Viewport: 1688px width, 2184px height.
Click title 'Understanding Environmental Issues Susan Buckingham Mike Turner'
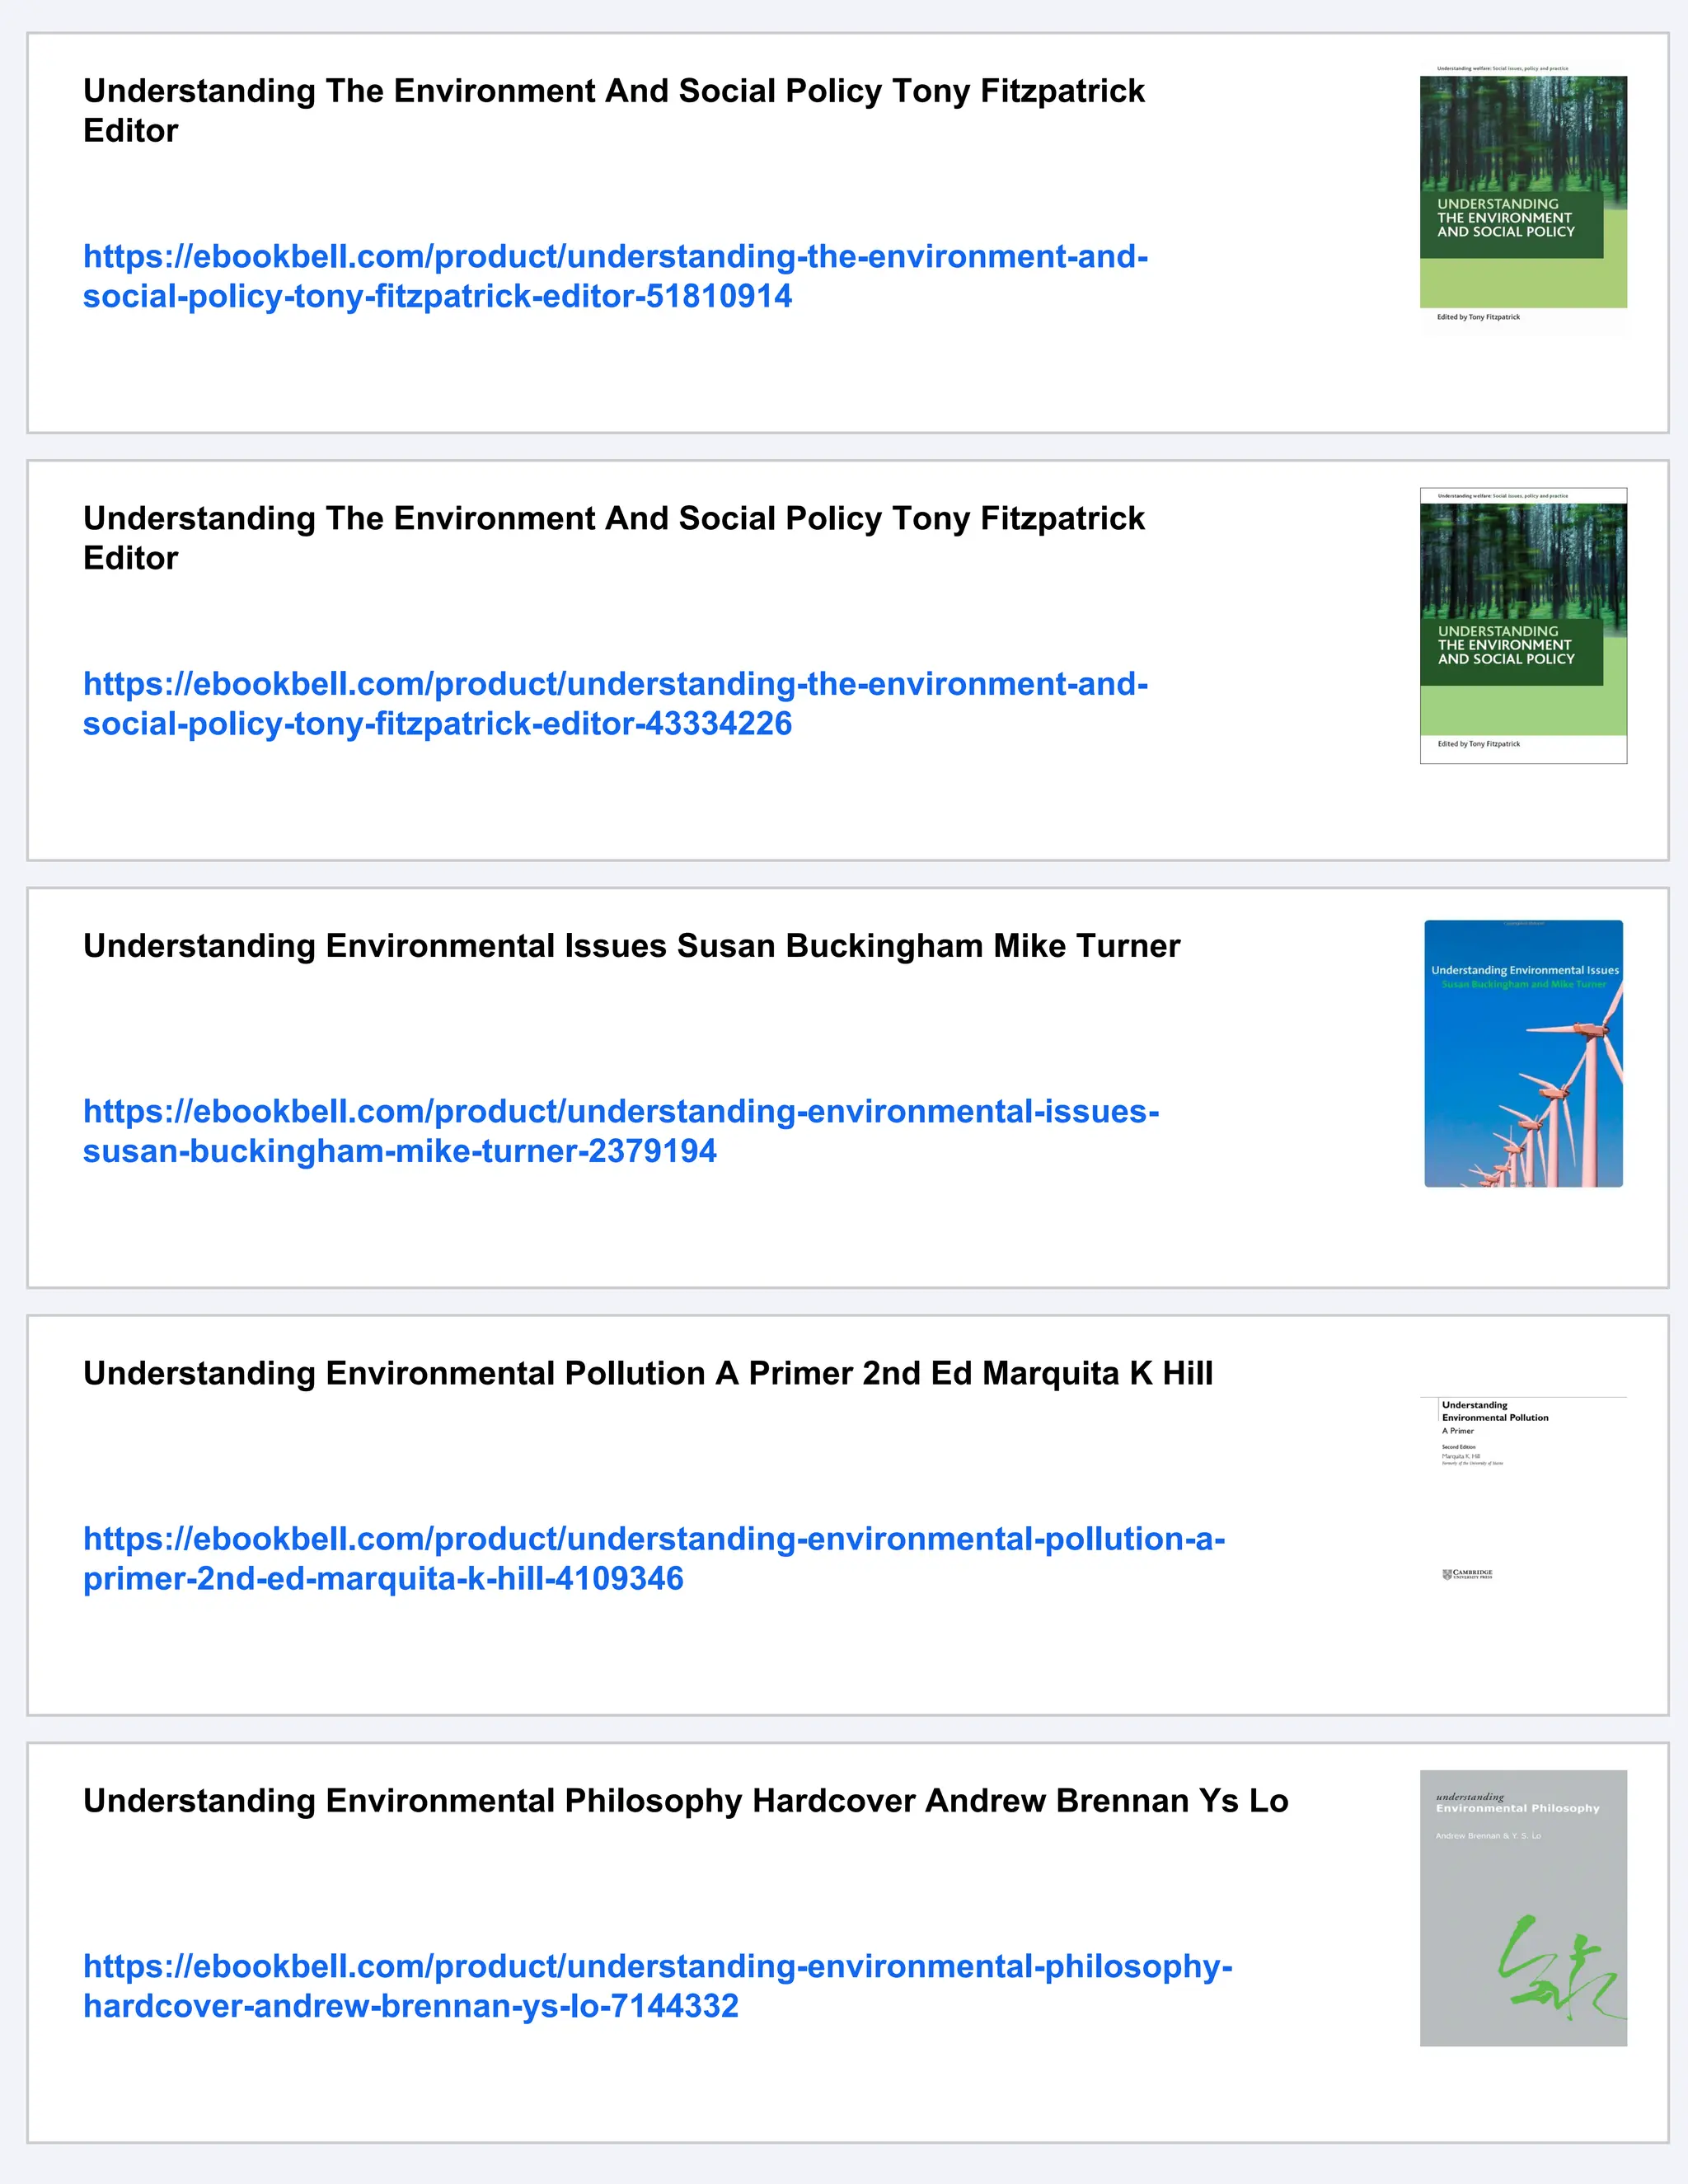(x=632, y=946)
